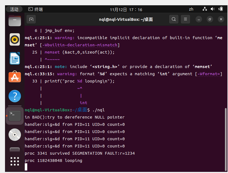Launch Rhythmbox from the dock
The height and width of the screenshot is (173, 228).
[15, 39]
